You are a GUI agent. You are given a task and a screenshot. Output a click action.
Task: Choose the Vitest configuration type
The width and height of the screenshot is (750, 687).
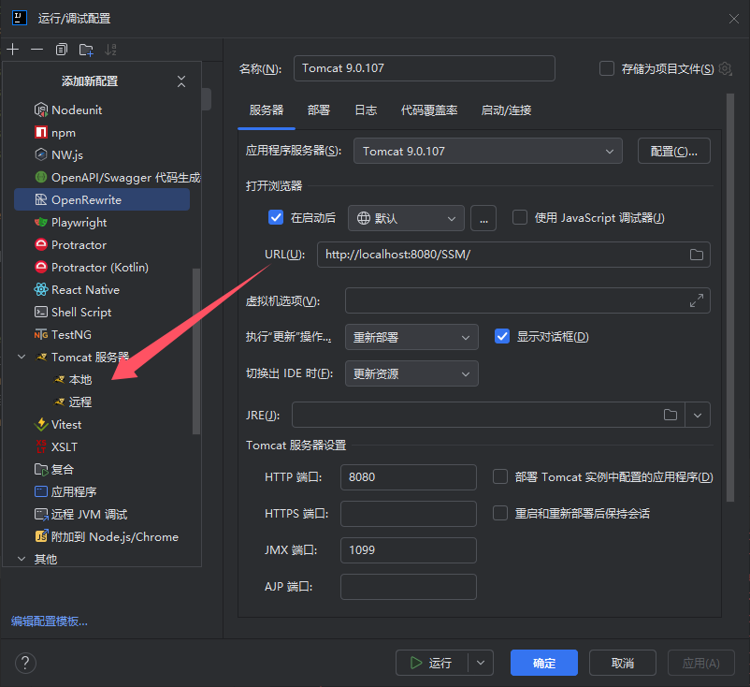click(x=102, y=425)
